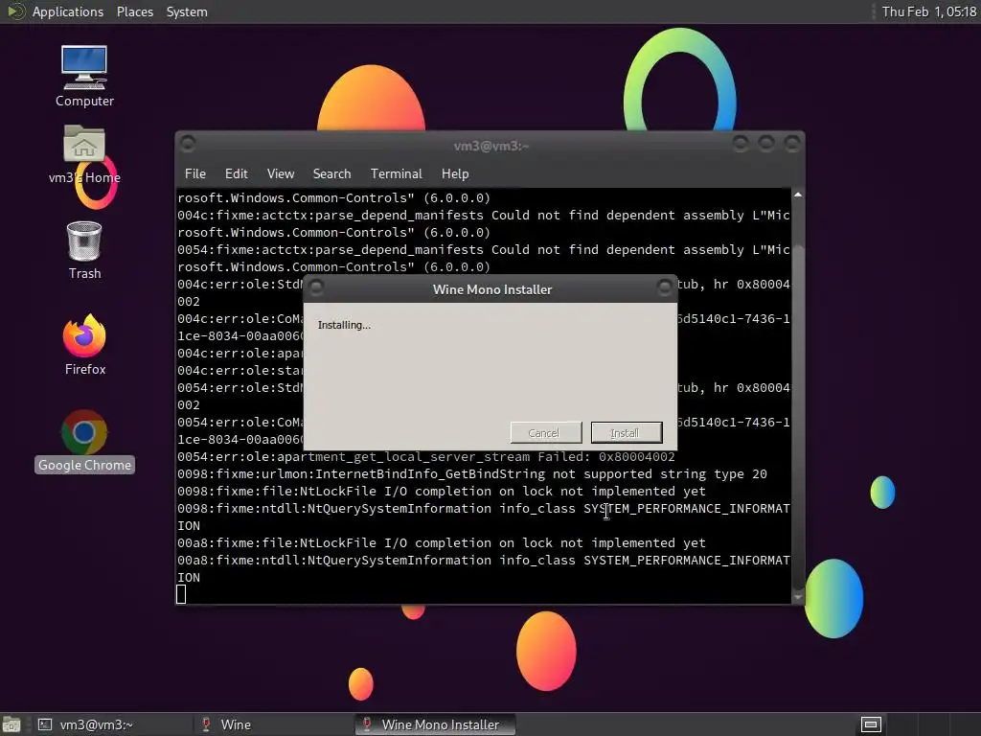Minimize the terminal window
The height and width of the screenshot is (736, 981).
[741, 144]
